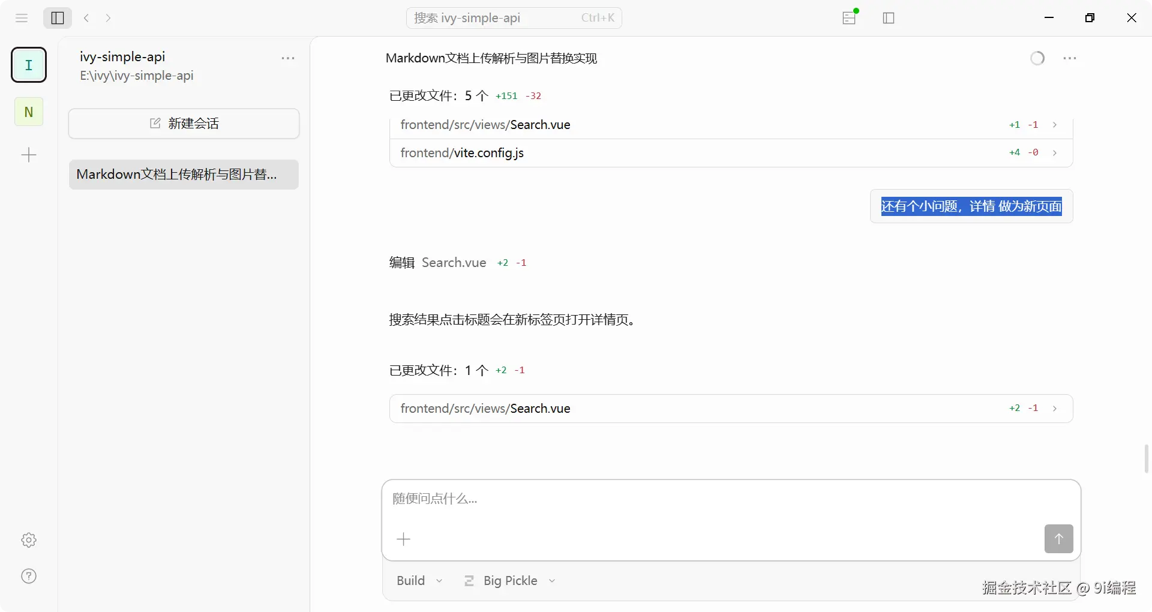Open the hamburger menu icon
Viewport: 1152px width, 612px height.
pyautogui.click(x=22, y=18)
